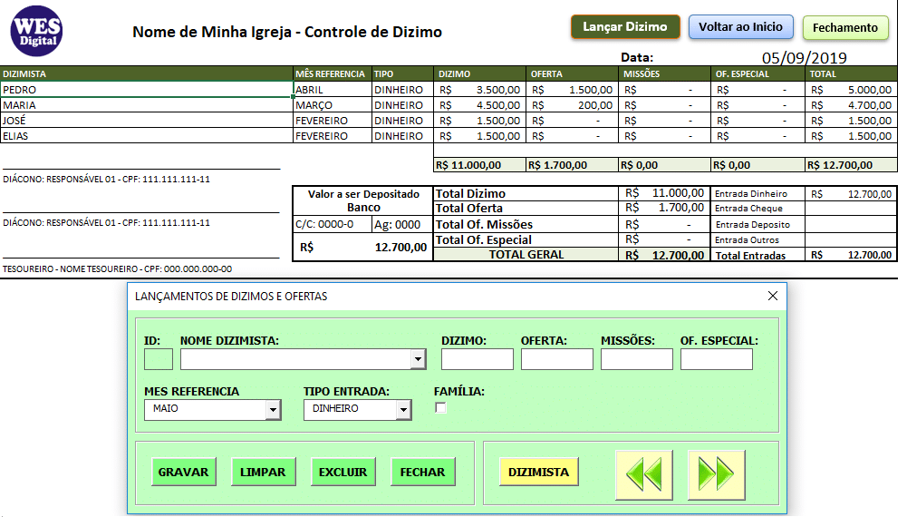Clear the form with LIMPAR
The image size is (907, 517).
pyautogui.click(x=263, y=472)
